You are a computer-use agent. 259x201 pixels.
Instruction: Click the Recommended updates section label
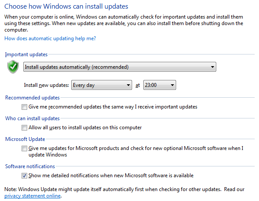32,98
